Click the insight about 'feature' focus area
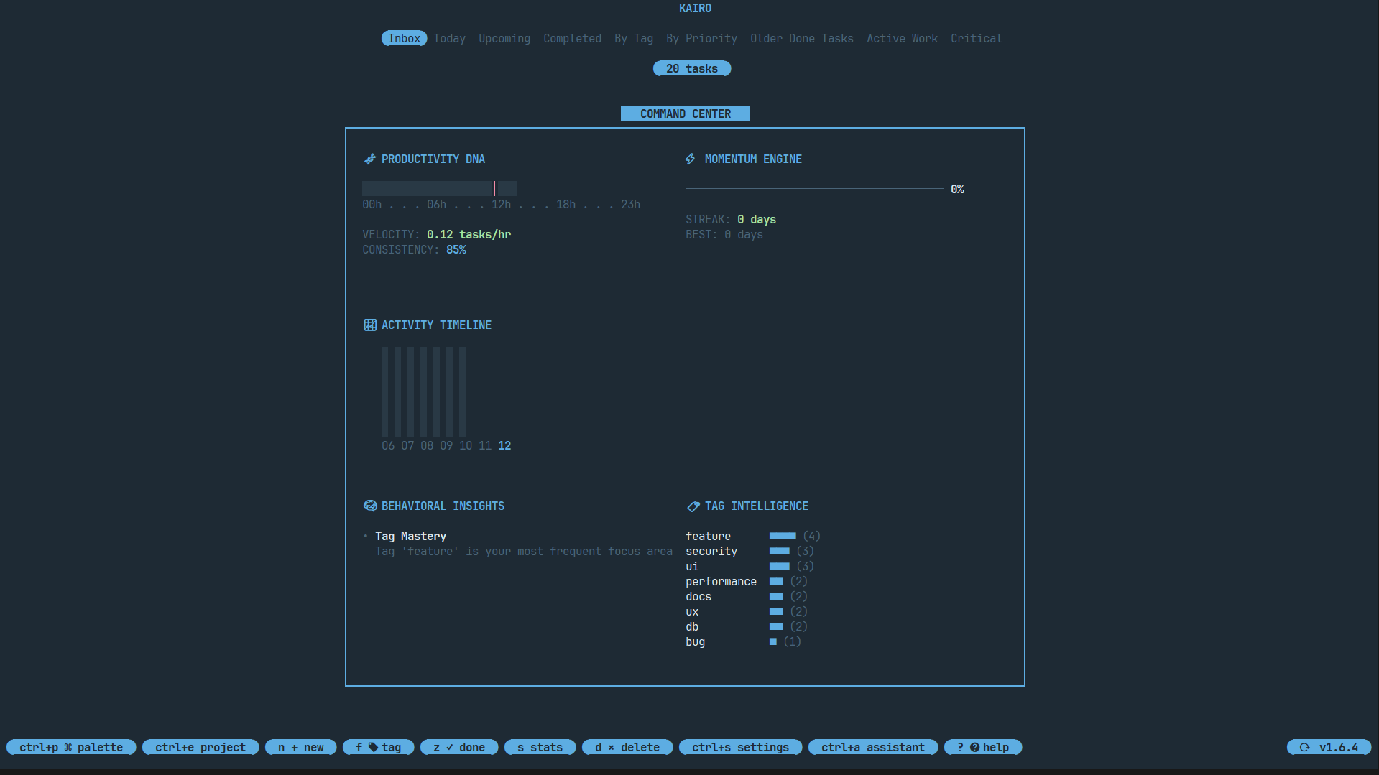The image size is (1379, 775). [524, 552]
